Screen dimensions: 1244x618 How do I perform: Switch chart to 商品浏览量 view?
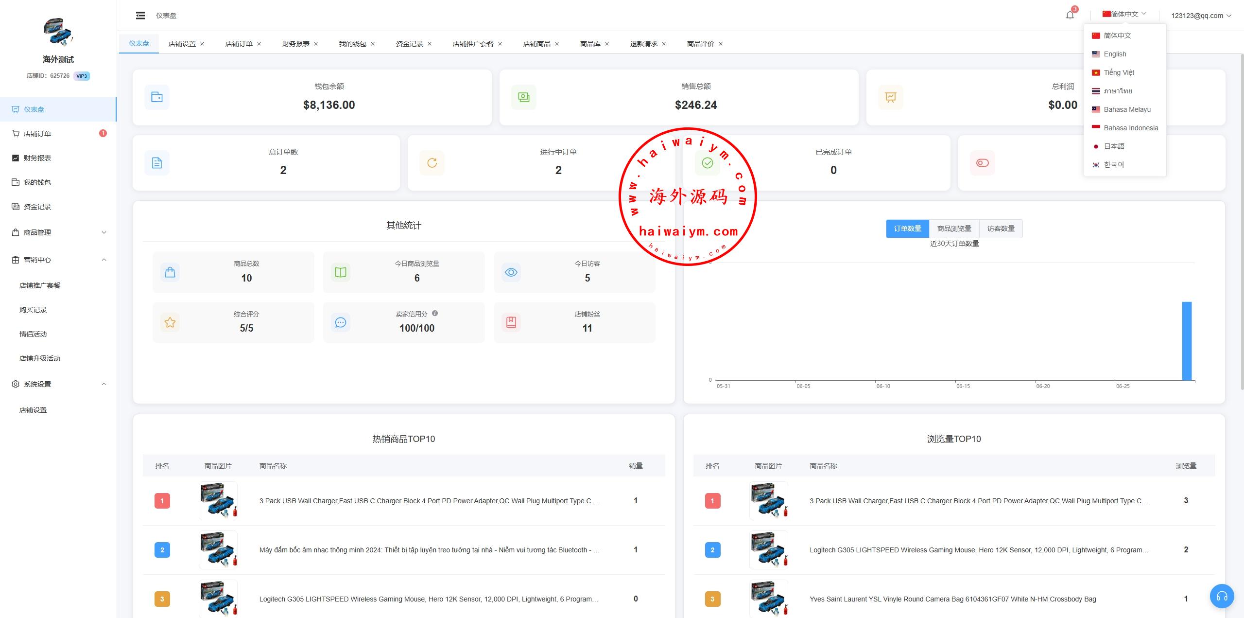(954, 229)
